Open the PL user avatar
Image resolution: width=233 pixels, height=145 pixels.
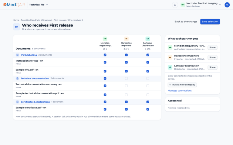(x=227, y=5)
